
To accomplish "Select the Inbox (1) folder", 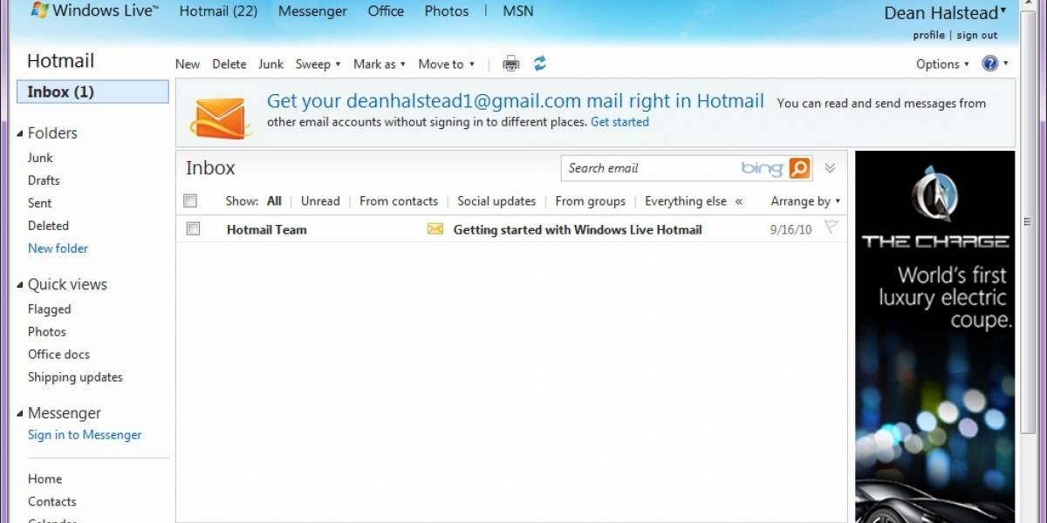I will (92, 92).
